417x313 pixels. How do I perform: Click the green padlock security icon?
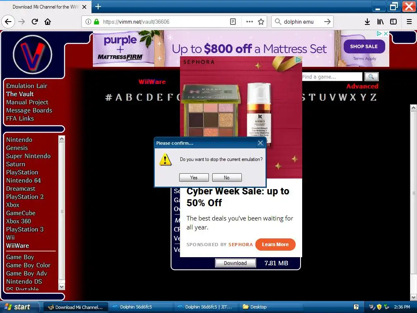pos(97,22)
